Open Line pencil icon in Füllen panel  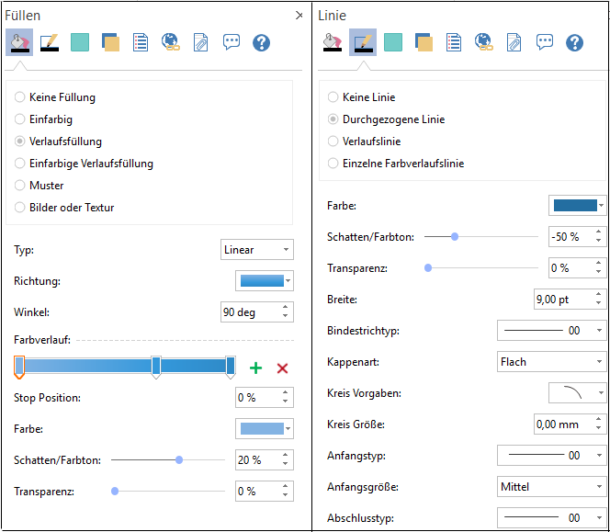pyautogui.click(x=50, y=42)
